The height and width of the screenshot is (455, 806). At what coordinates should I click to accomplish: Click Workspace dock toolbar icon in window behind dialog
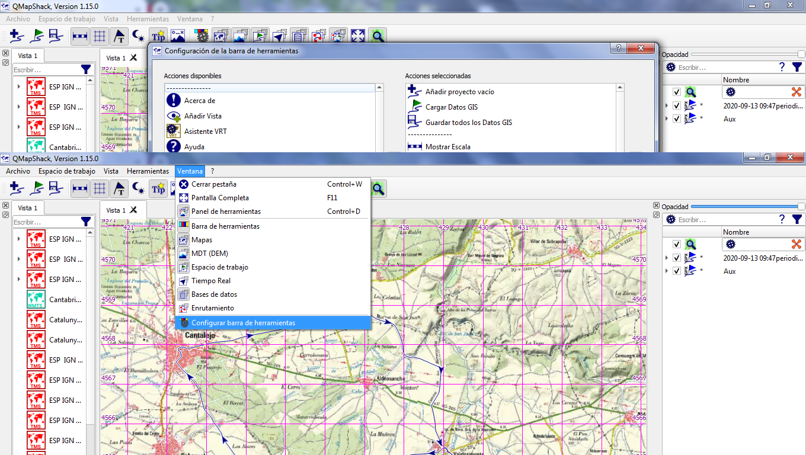click(x=260, y=36)
